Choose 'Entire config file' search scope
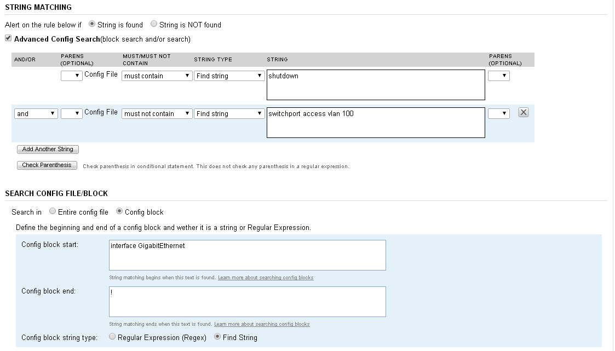Image resolution: width=615 pixels, height=351 pixels. 53,212
